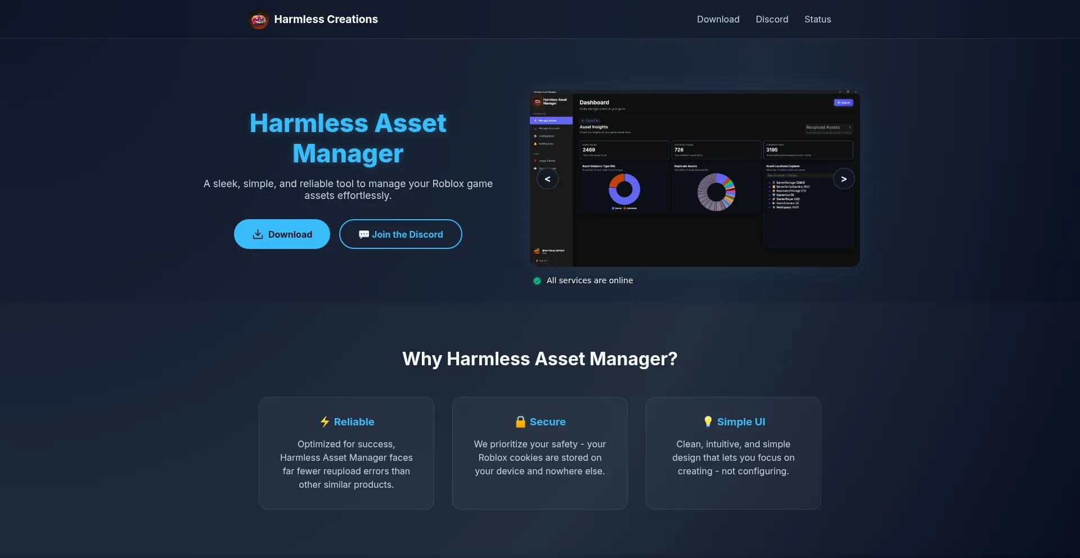1080x558 pixels.
Task: Click the 'Why Harmless Asset Manager?' heading
Action: [540, 359]
